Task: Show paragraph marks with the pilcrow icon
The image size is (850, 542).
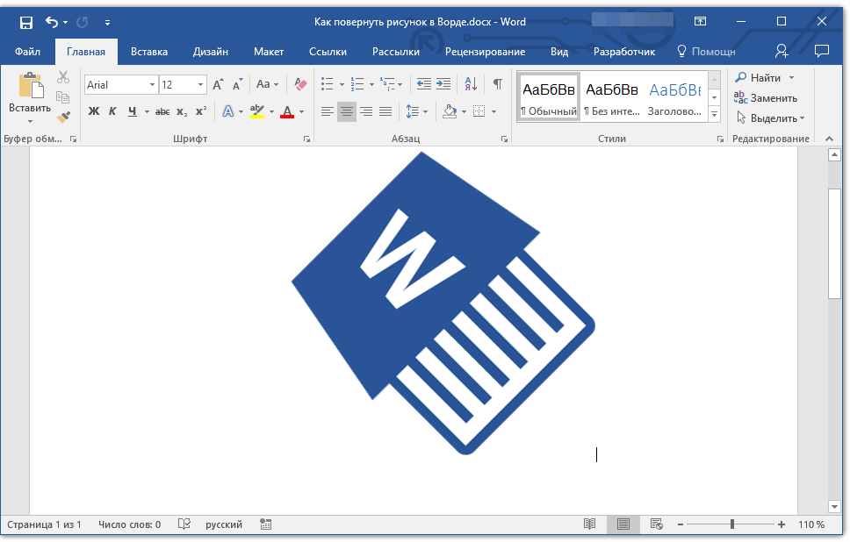Action: pyautogui.click(x=497, y=84)
